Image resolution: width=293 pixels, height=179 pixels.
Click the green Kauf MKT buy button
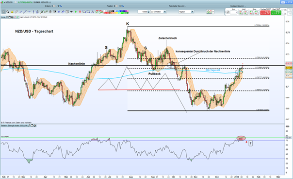click(x=276, y=13)
